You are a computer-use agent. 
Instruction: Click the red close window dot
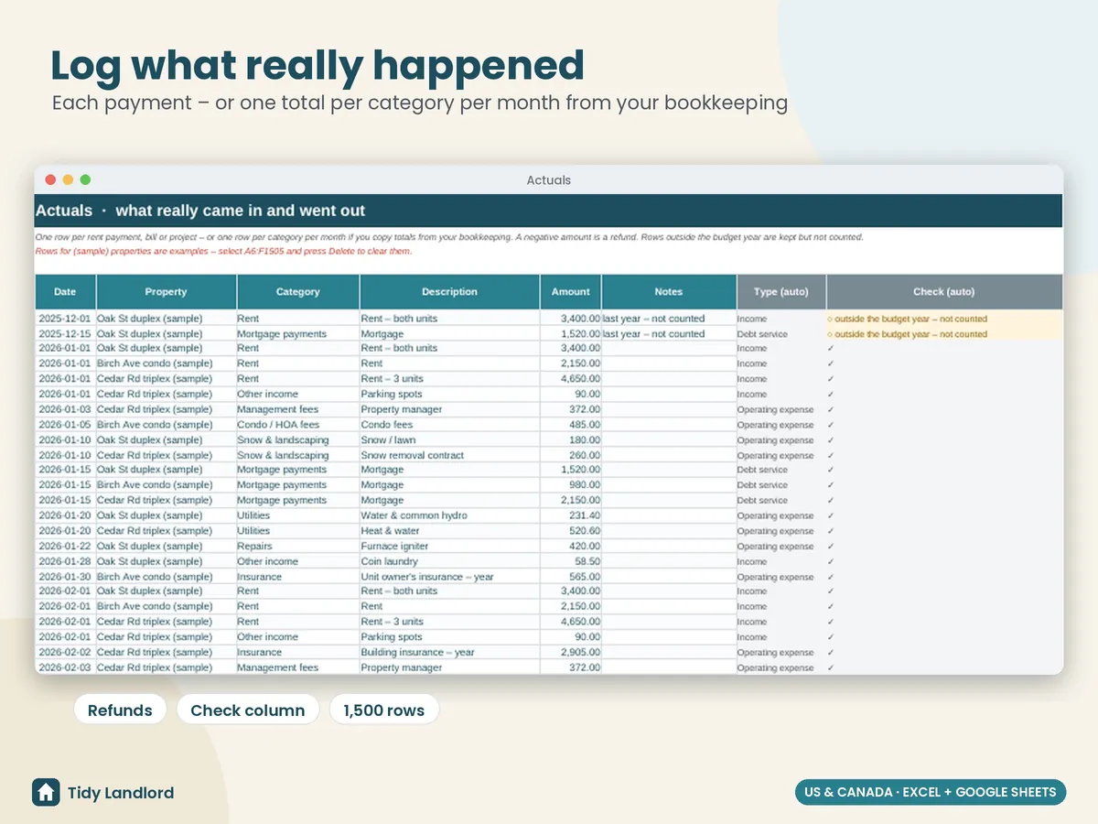click(x=50, y=179)
